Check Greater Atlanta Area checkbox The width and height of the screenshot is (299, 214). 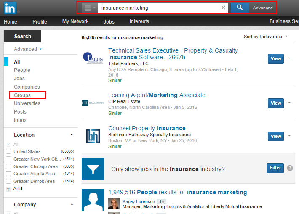click(8, 174)
